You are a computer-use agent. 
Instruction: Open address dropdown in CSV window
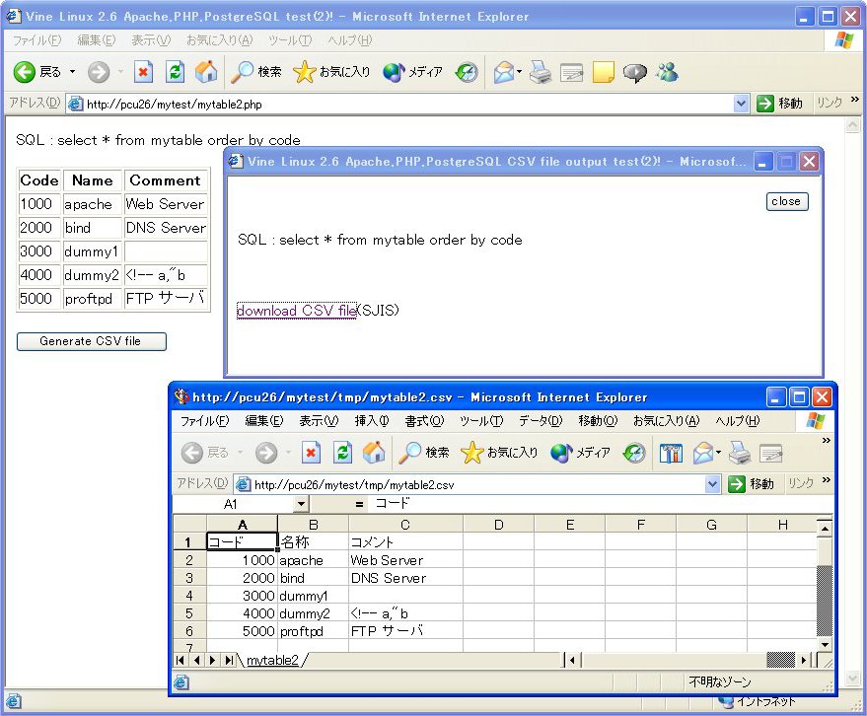pyautogui.click(x=713, y=484)
